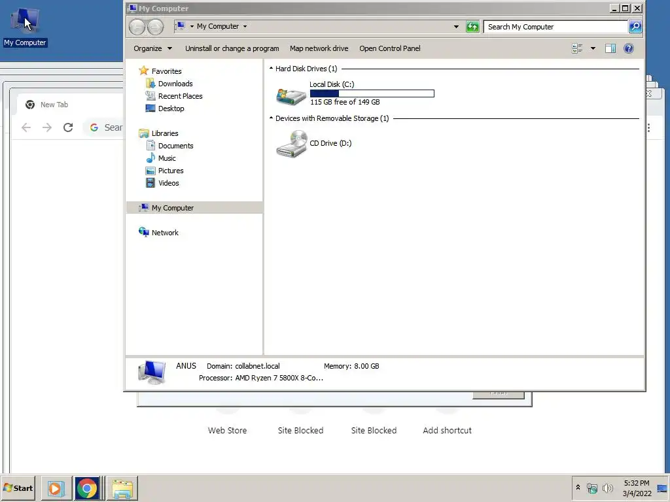Click Open Control Panel
670x502 pixels.
pos(390,48)
